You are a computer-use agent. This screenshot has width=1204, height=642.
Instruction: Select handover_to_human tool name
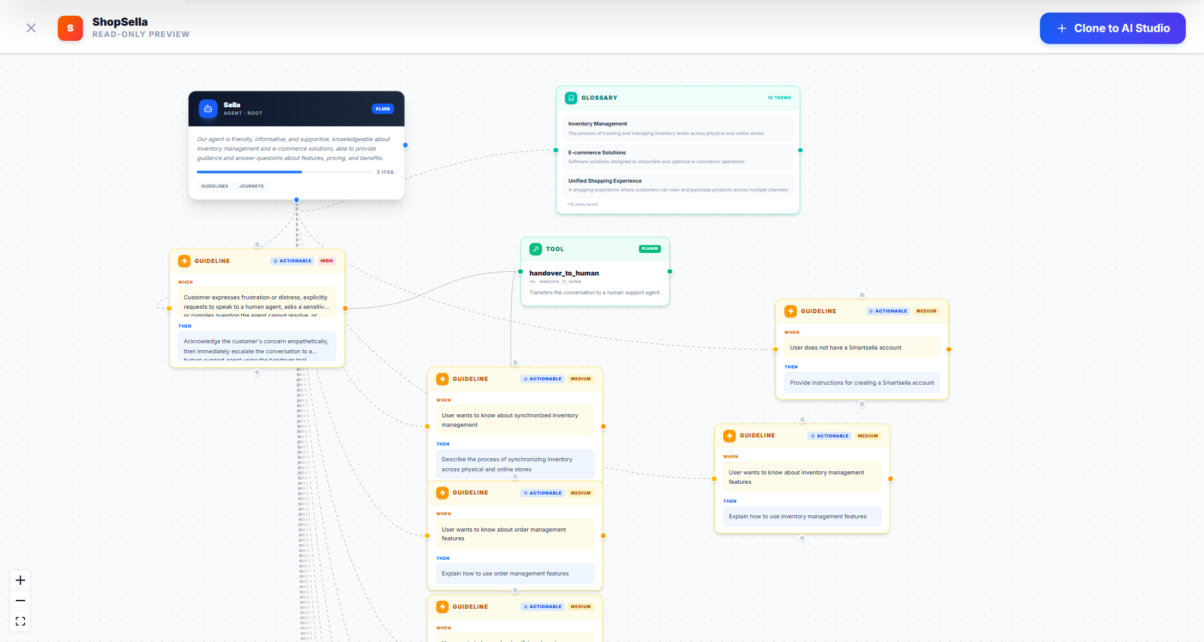tap(564, 273)
